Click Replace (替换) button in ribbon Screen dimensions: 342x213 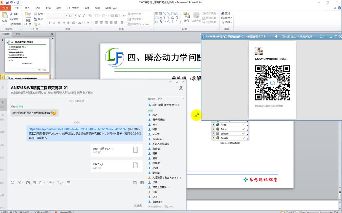click(227, 18)
